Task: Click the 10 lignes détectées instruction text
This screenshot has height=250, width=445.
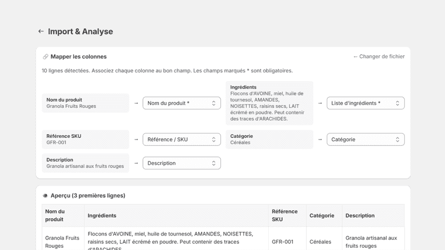Action: click(x=167, y=71)
